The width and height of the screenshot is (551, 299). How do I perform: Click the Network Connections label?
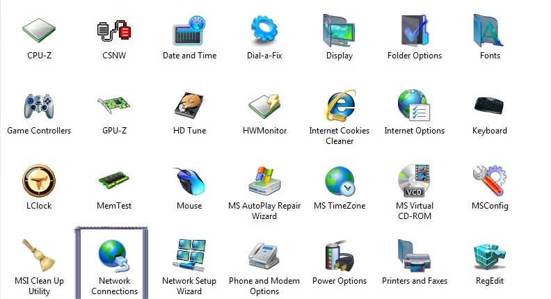coord(114,286)
